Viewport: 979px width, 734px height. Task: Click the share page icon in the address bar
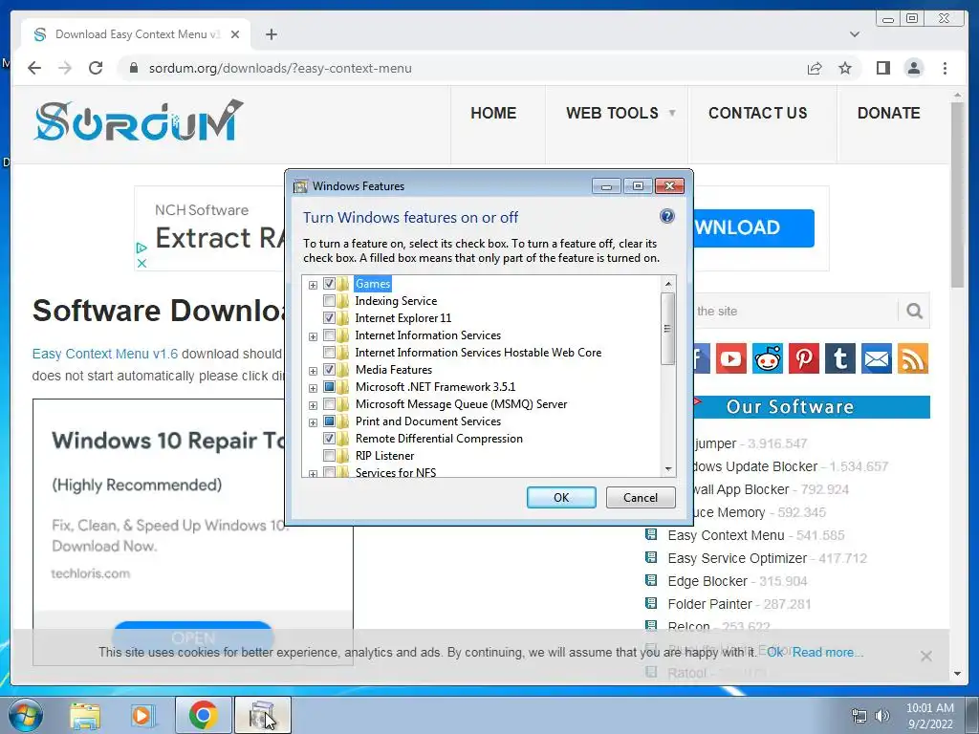point(815,68)
